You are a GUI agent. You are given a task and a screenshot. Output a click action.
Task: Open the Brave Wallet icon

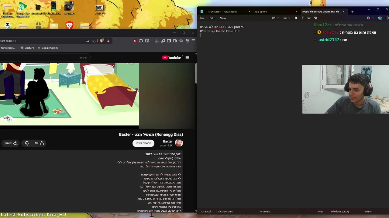pyautogui.click(x=175, y=41)
